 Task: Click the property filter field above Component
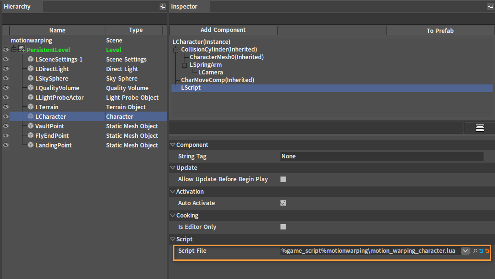[316, 128]
